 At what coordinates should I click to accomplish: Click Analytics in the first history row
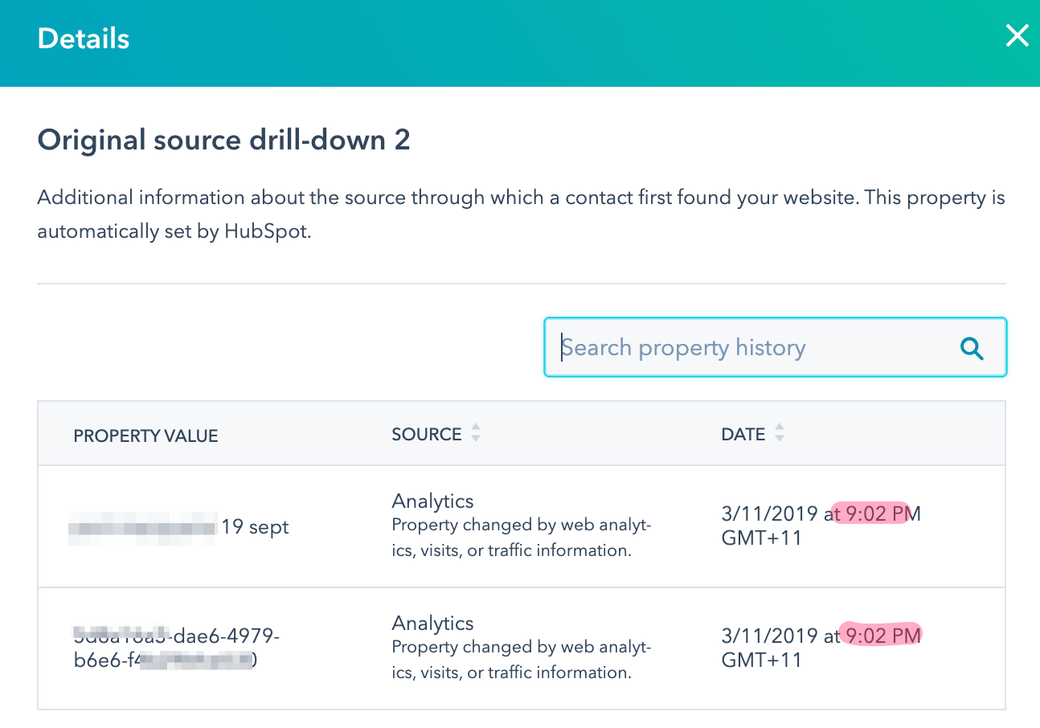tap(432, 501)
